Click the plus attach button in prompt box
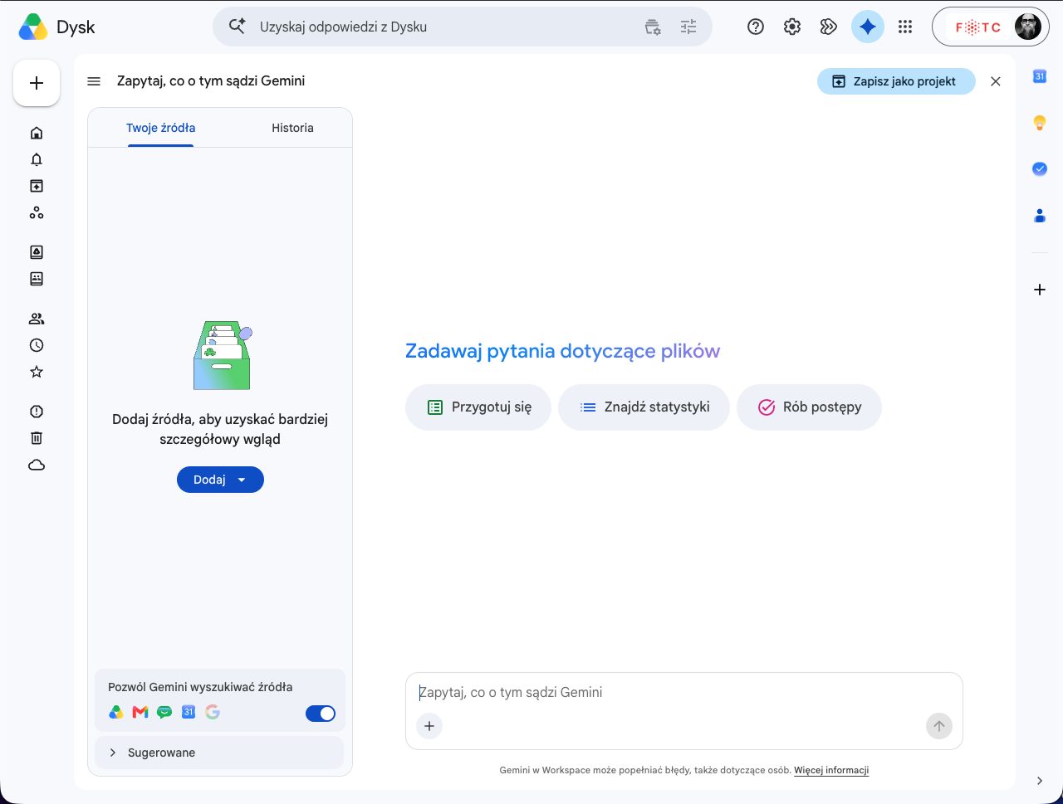 click(x=429, y=726)
